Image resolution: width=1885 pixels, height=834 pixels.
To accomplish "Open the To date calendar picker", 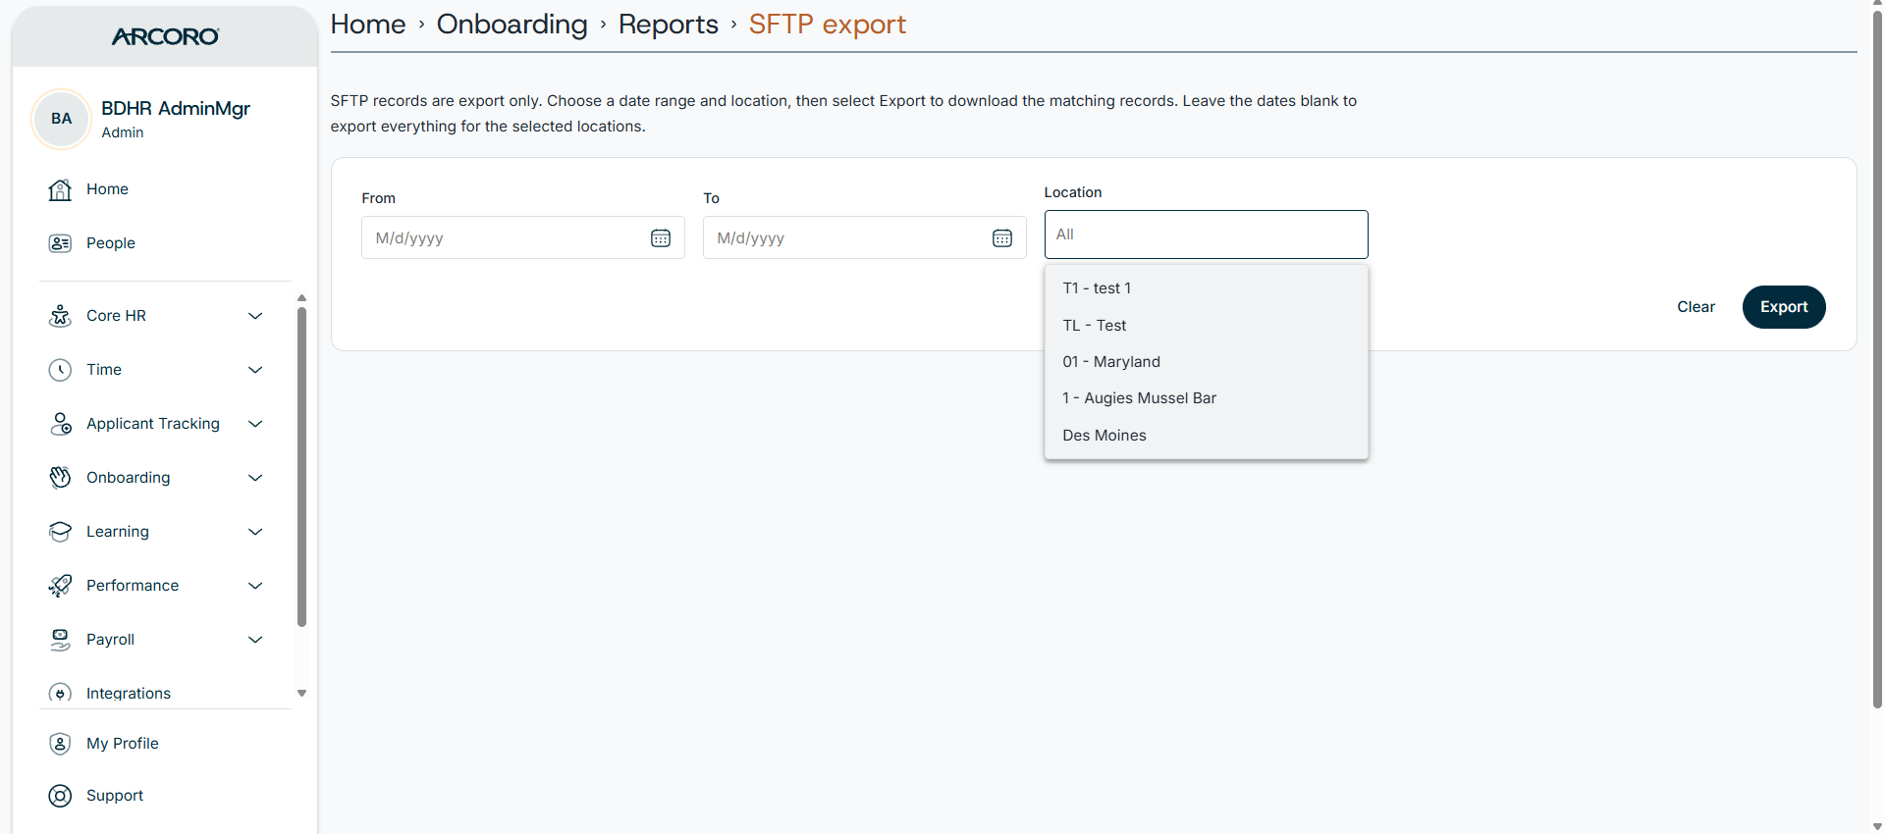I will point(1002,238).
